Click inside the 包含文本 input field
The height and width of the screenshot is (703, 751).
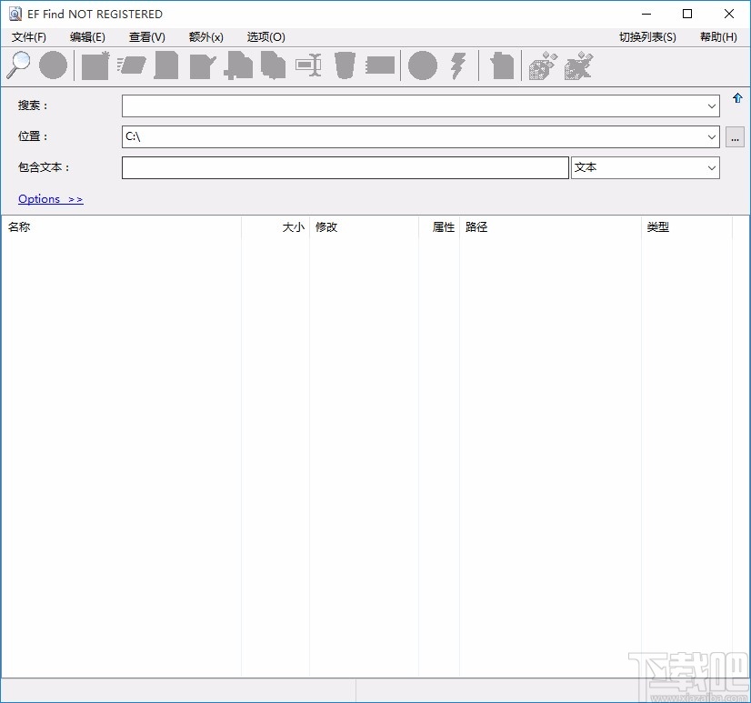tap(345, 168)
